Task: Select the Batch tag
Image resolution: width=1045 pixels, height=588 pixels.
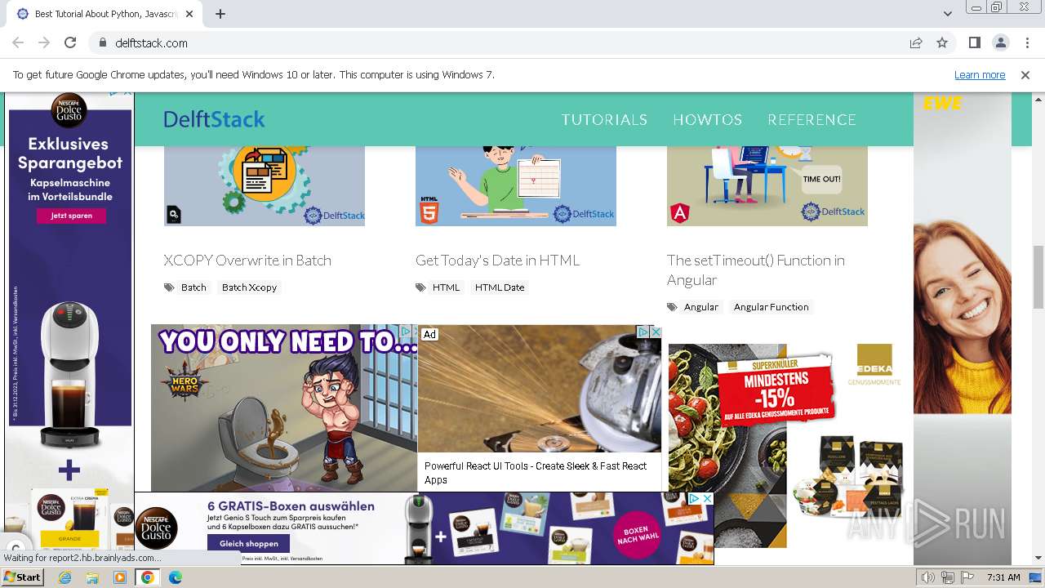Action: (193, 287)
